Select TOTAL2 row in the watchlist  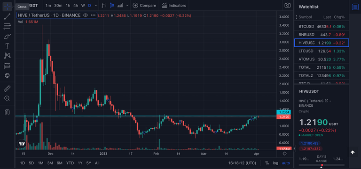coord(322,75)
